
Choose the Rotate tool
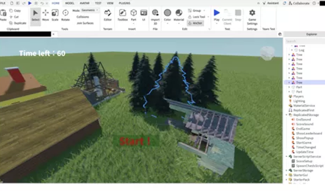pyautogui.click(x=65, y=15)
